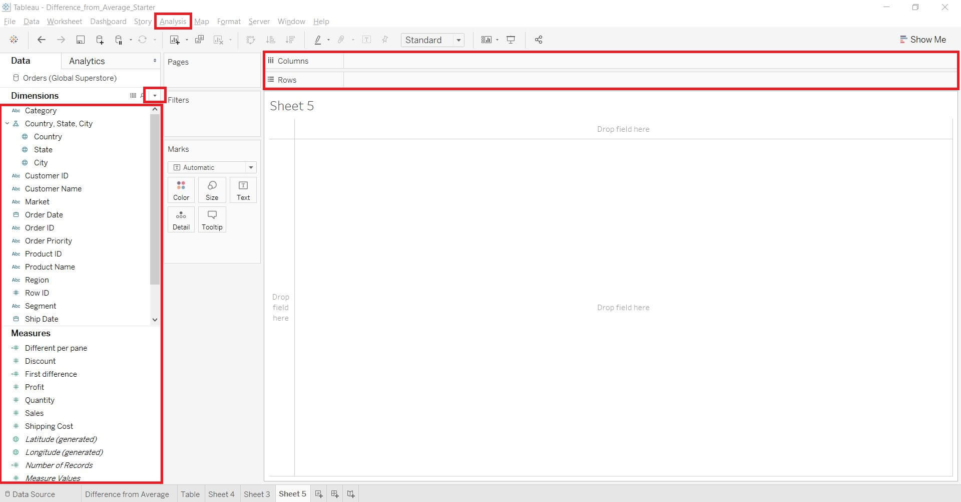Switch to the Sheet 4 tab

tap(222, 494)
